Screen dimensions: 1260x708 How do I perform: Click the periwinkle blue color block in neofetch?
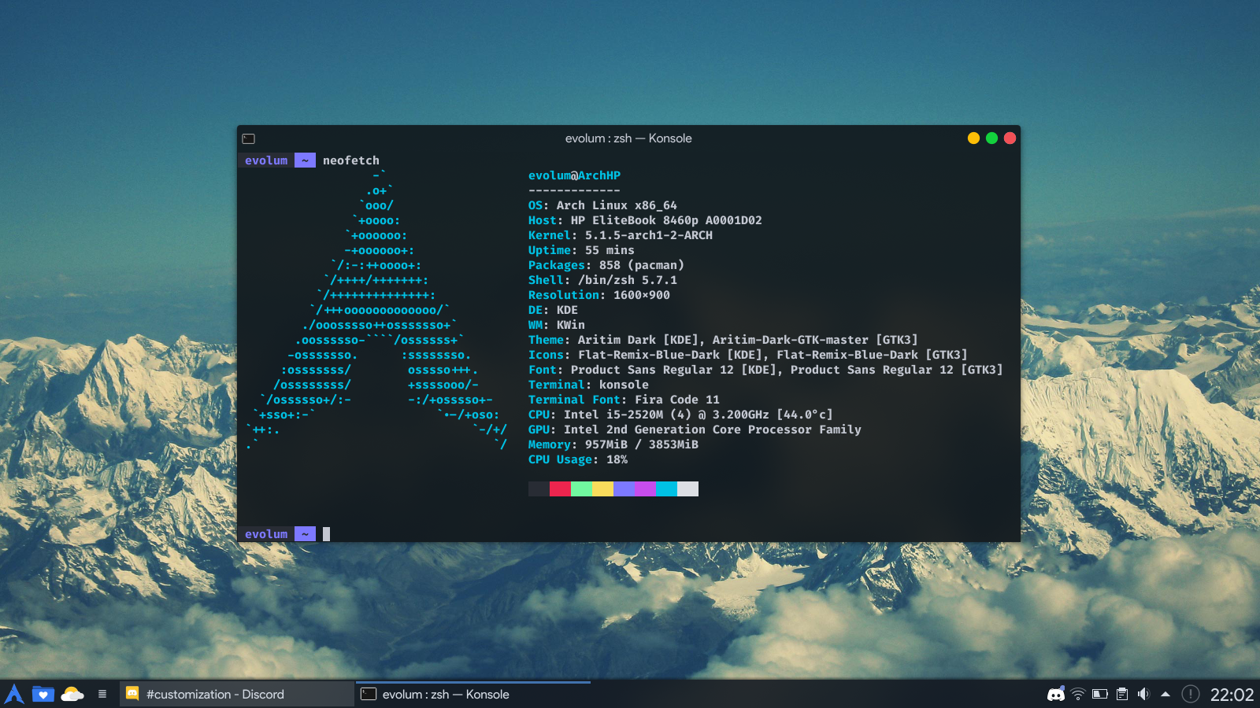coord(624,489)
